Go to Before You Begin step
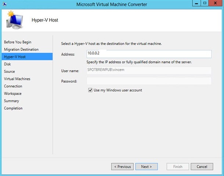224x176 pixels. (18, 42)
